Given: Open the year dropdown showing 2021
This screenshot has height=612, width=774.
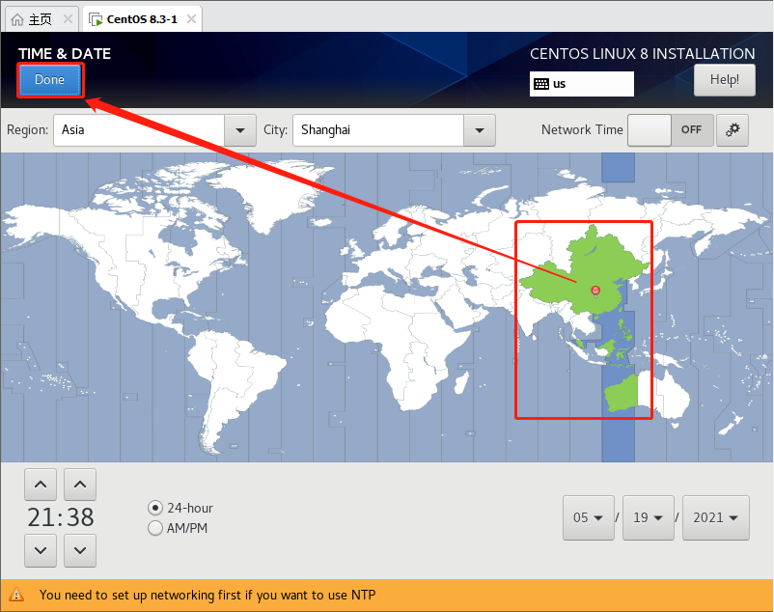Looking at the screenshot, I should pos(716,517).
